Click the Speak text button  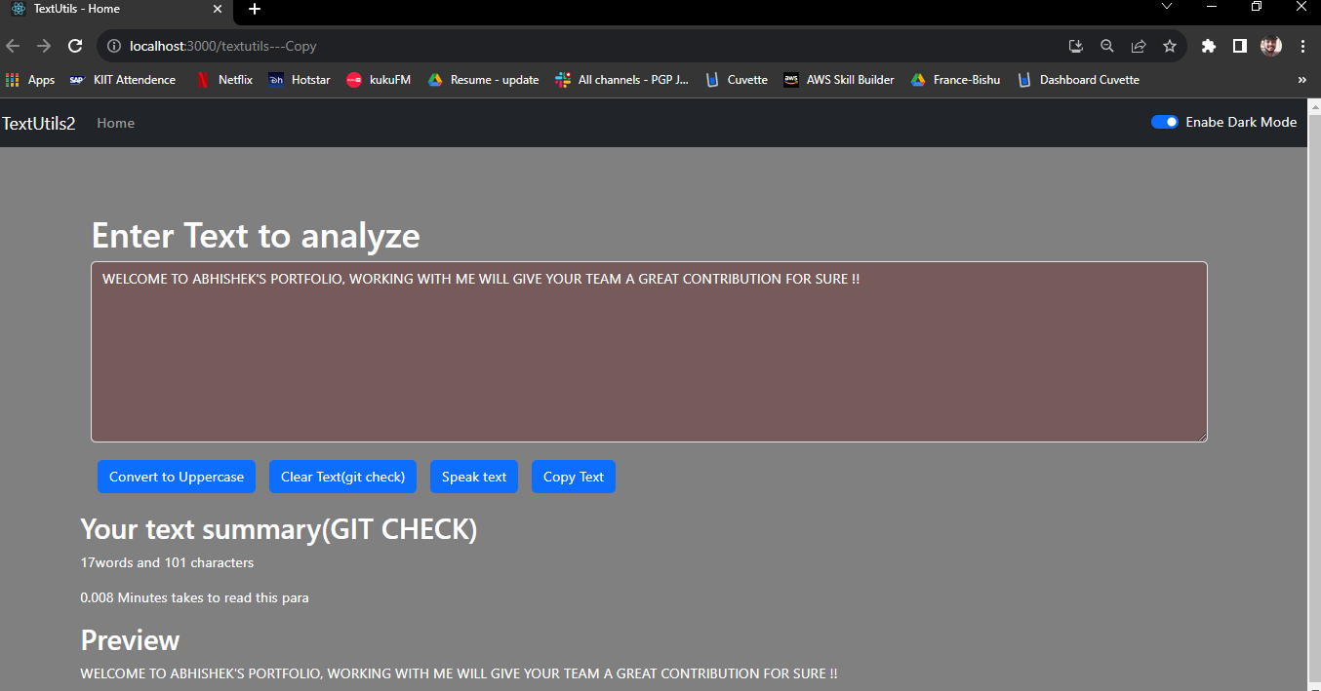474,477
